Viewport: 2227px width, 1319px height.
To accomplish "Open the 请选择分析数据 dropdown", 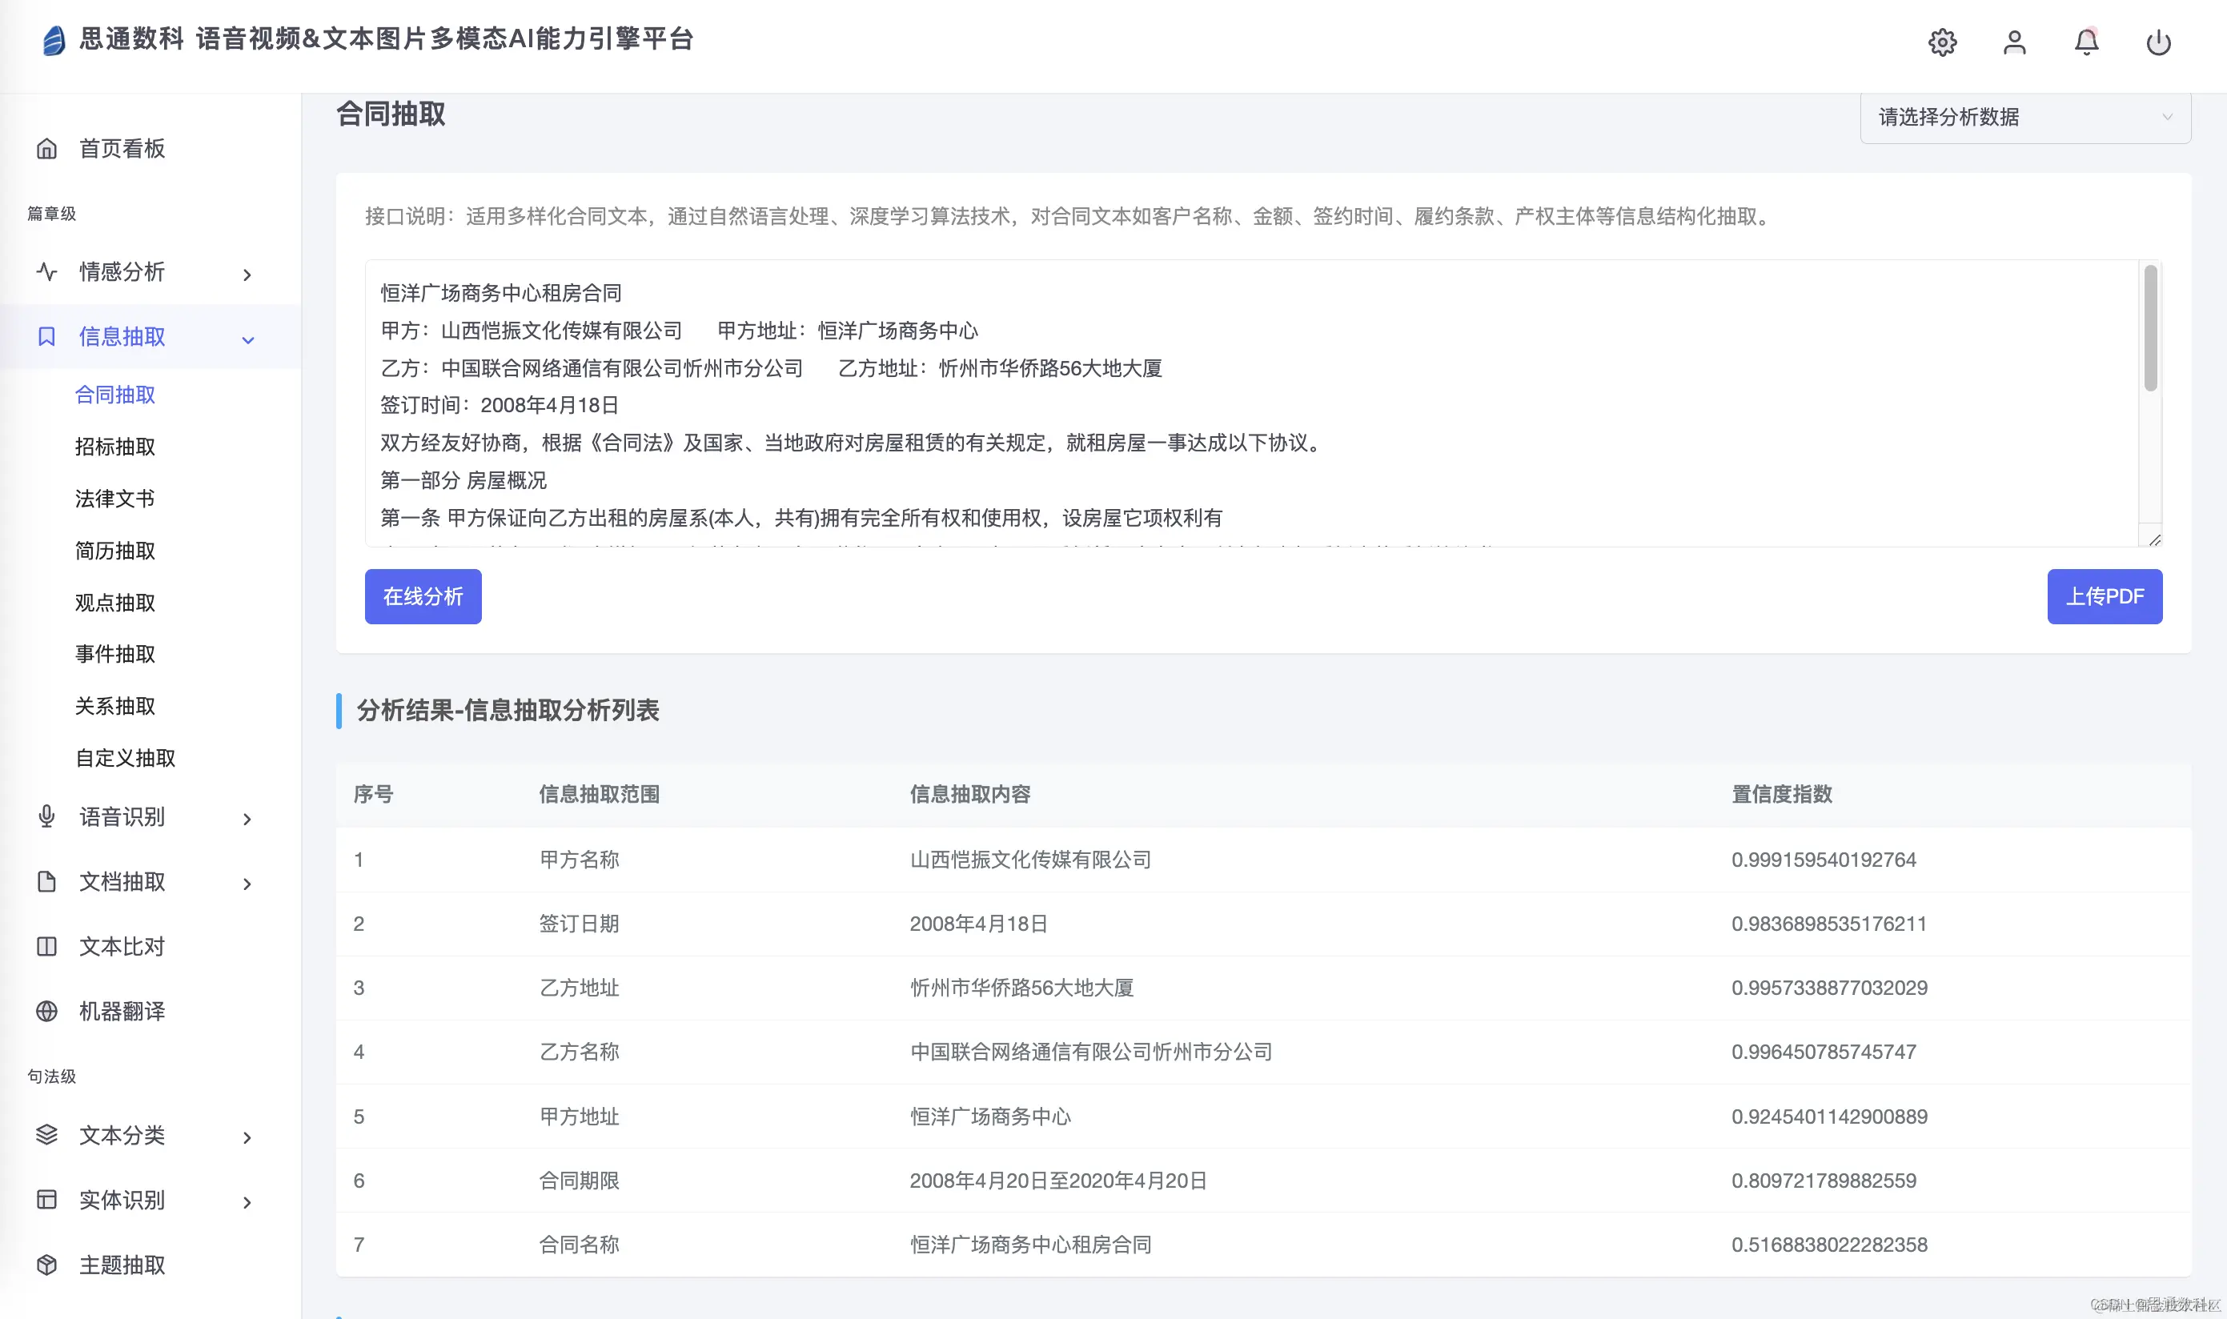I will coord(2024,118).
